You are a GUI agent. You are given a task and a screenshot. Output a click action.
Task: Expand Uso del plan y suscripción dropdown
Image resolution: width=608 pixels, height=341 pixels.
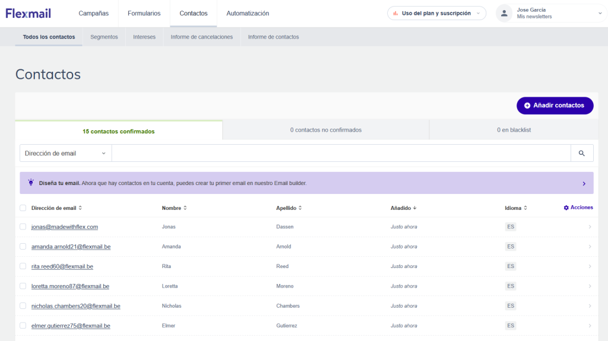(436, 13)
